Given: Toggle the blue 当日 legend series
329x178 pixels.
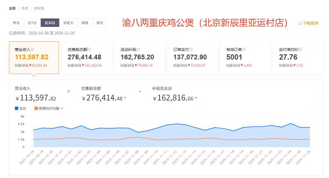Looking at the screenshot, I should 17,108.
